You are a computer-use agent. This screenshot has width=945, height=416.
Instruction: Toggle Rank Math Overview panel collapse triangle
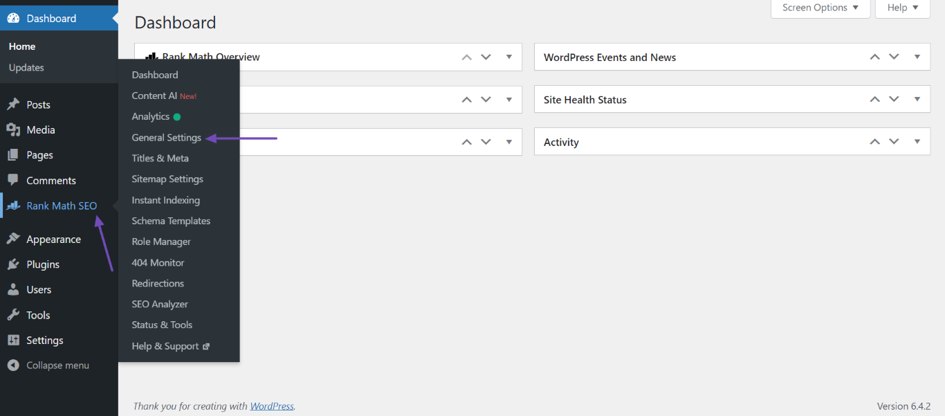[509, 57]
